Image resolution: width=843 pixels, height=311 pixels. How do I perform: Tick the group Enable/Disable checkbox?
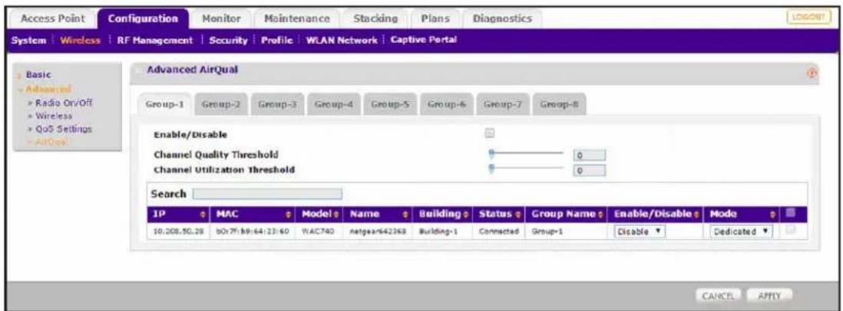[x=490, y=133]
